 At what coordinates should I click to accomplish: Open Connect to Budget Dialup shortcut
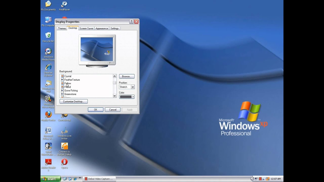pyautogui.click(x=64, y=146)
